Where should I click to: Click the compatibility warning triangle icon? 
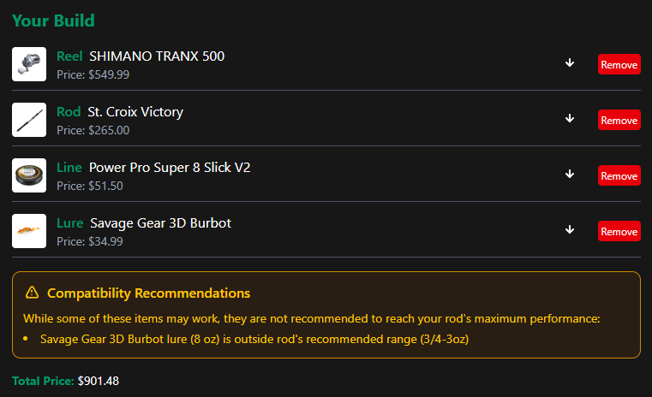coord(33,293)
